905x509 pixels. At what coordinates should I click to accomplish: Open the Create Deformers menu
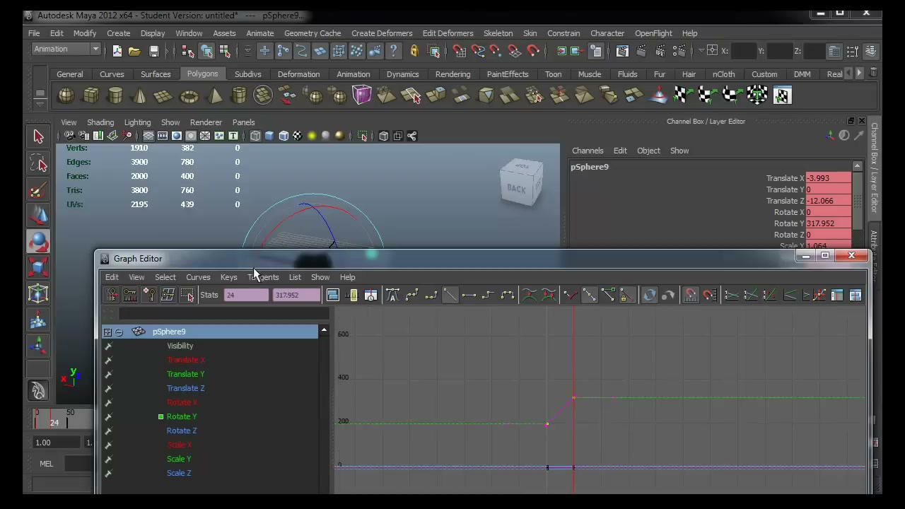(381, 33)
